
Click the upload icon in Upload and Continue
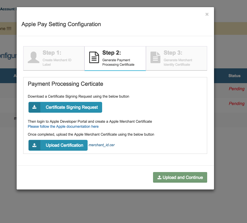[x=159, y=178]
